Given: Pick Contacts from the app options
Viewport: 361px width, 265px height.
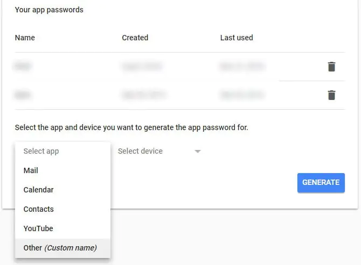Looking at the screenshot, I should [38, 209].
